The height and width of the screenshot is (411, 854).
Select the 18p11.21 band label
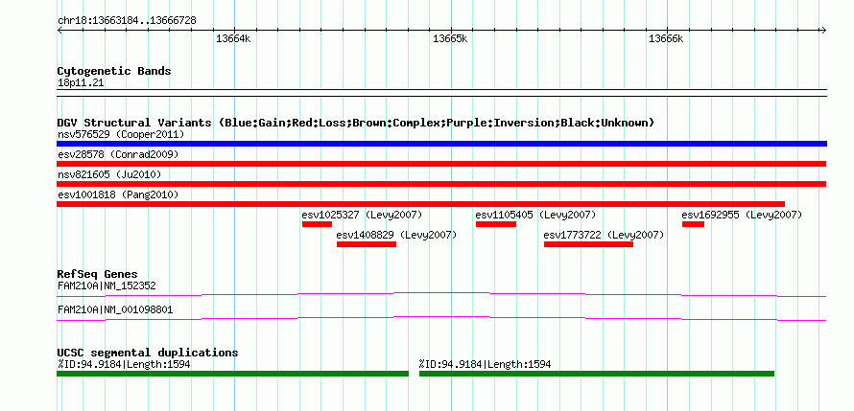click(81, 83)
